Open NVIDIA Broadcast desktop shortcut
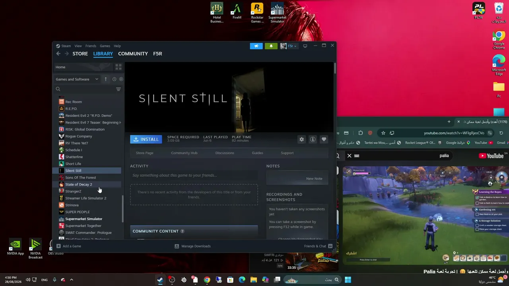 pyautogui.click(x=35, y=249)
